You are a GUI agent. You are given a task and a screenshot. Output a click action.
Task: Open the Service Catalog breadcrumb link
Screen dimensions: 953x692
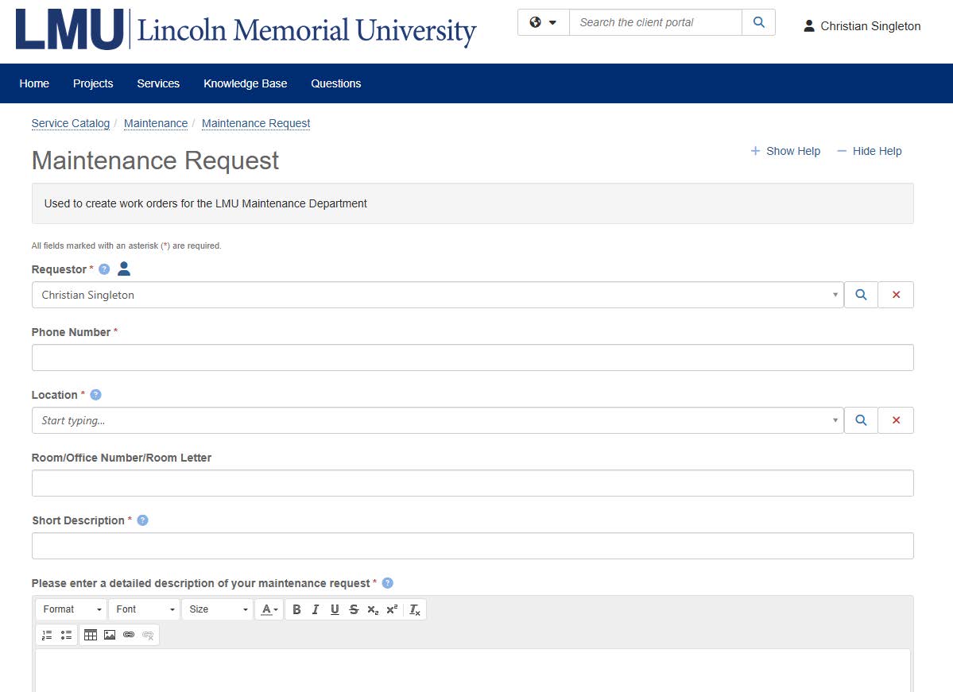pos(70,123)
